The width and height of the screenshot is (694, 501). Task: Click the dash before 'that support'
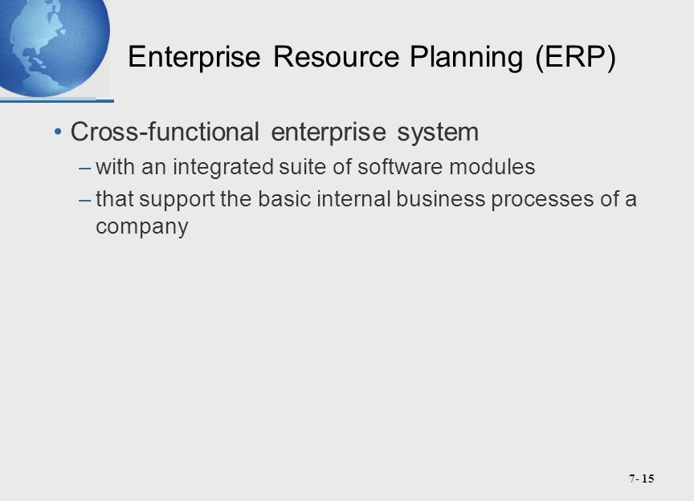click(x=84, y=201)
